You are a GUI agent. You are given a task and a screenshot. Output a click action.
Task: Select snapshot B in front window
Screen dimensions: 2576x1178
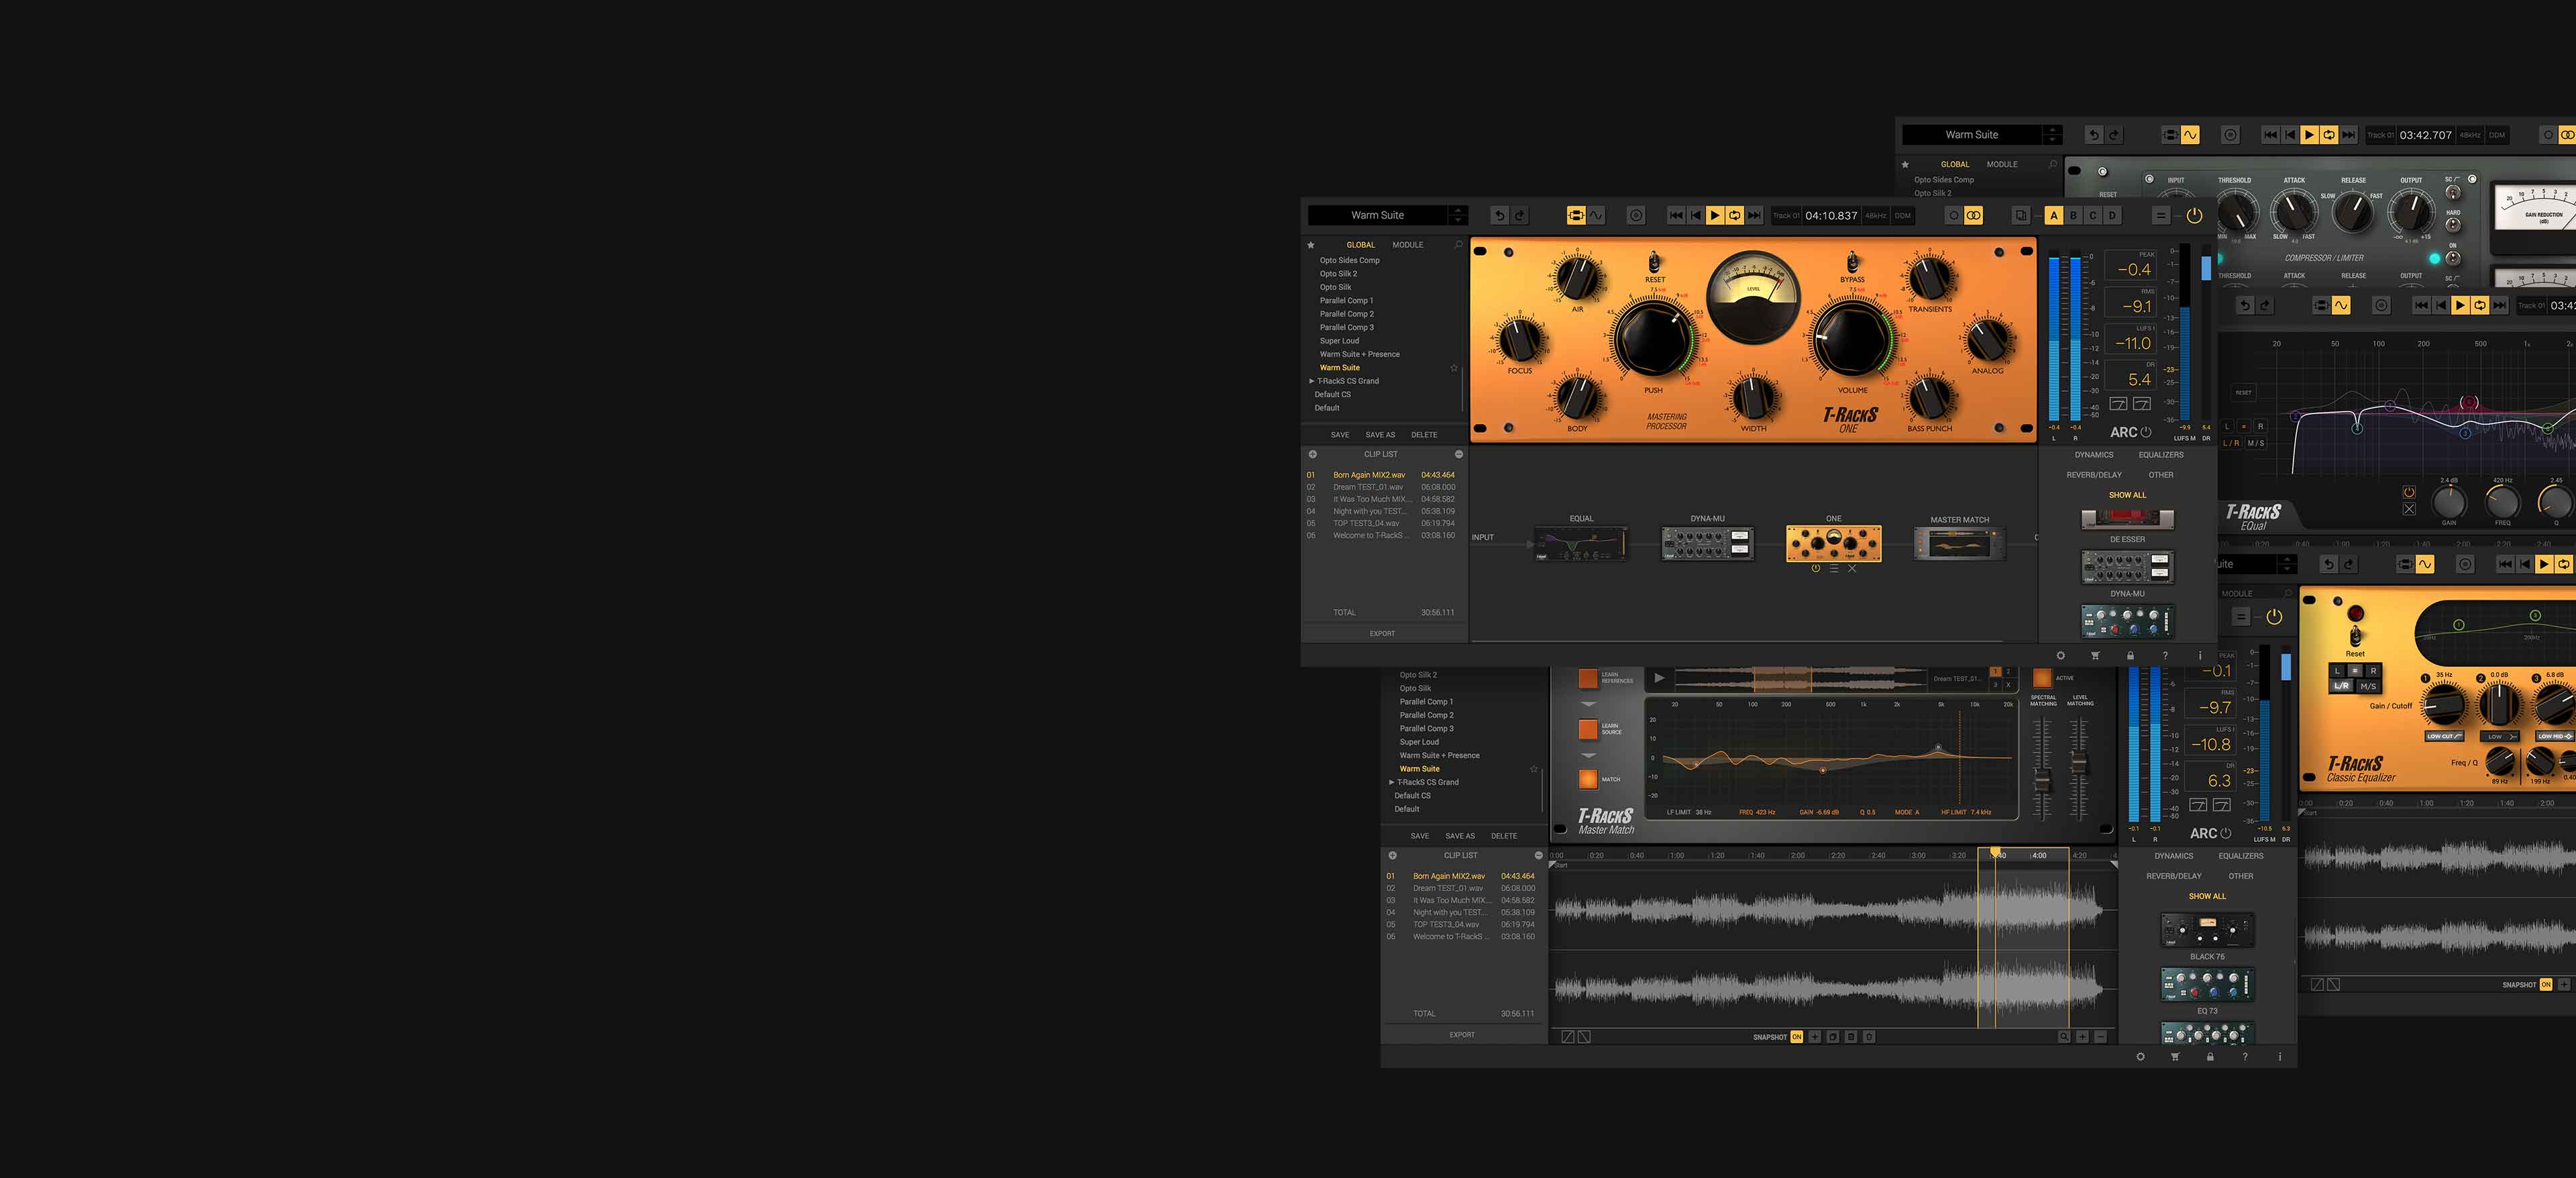point(2073,215)
